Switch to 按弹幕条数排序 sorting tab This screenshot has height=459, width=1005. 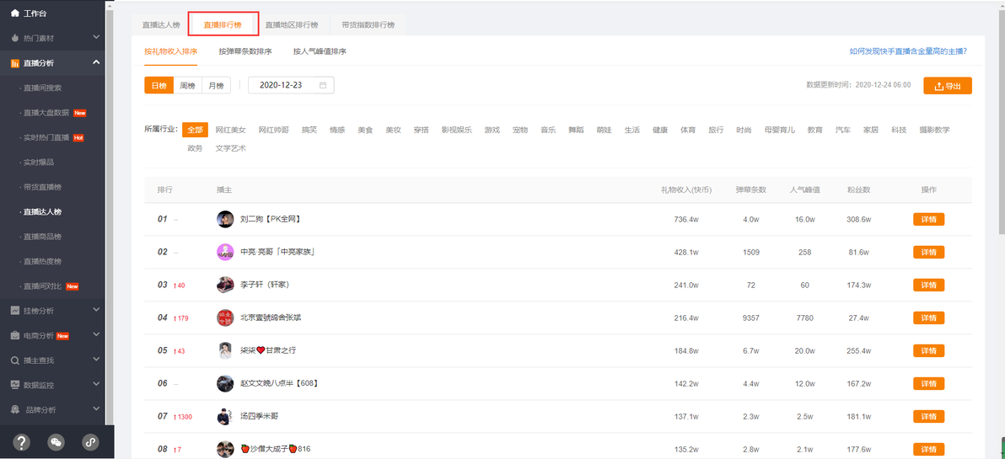pyautogui.click(x=245, y=51)
